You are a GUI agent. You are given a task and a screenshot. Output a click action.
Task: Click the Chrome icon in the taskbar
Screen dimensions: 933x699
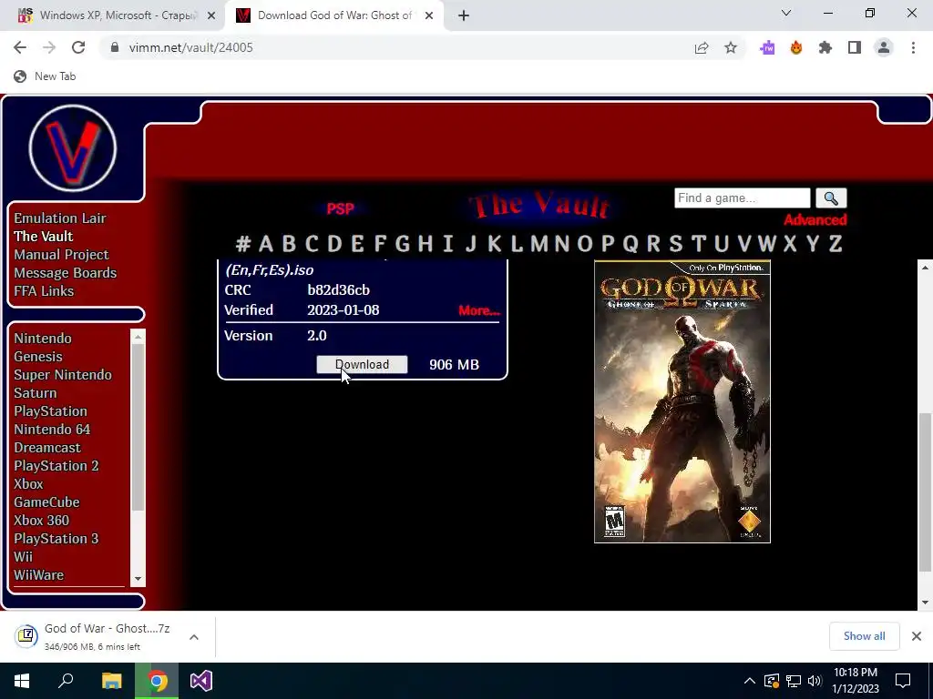click(157, 681)
